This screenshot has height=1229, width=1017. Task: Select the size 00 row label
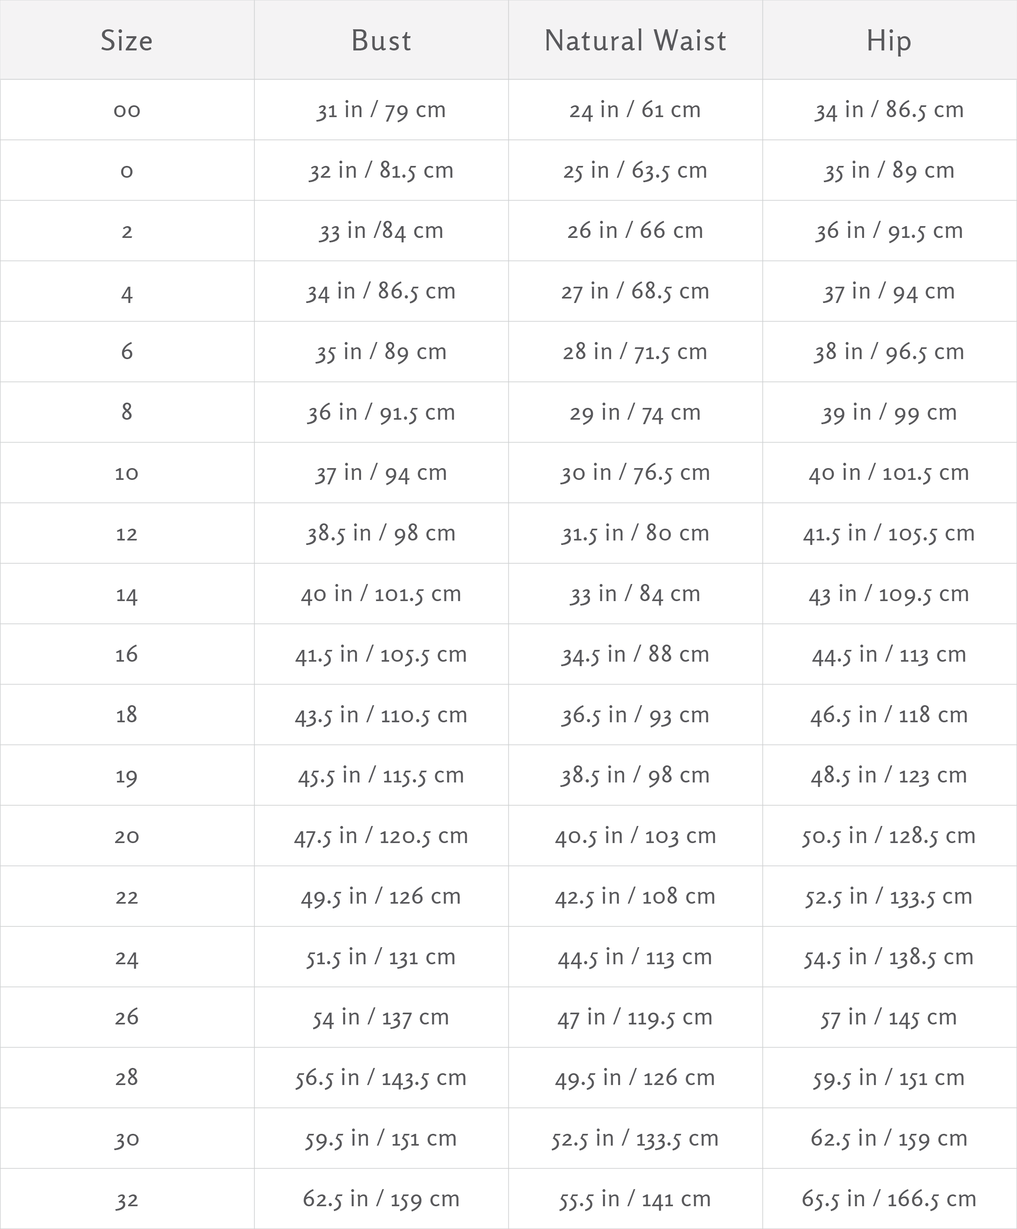(x=126, y=110)
